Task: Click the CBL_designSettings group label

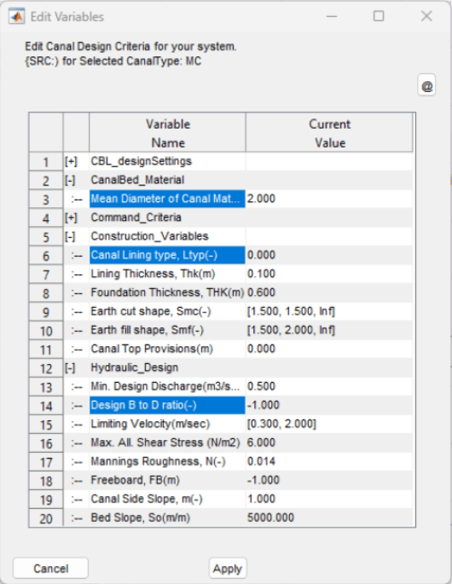Action: click(142, 161)
